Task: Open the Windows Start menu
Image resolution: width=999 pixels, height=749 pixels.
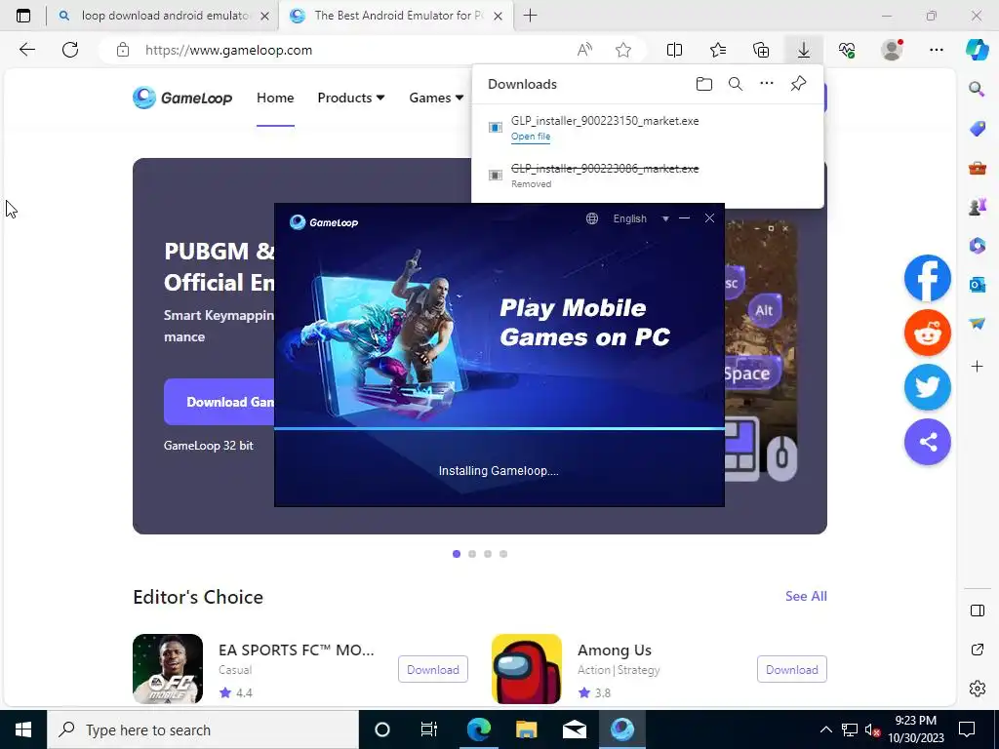Action: coord(23,729)
